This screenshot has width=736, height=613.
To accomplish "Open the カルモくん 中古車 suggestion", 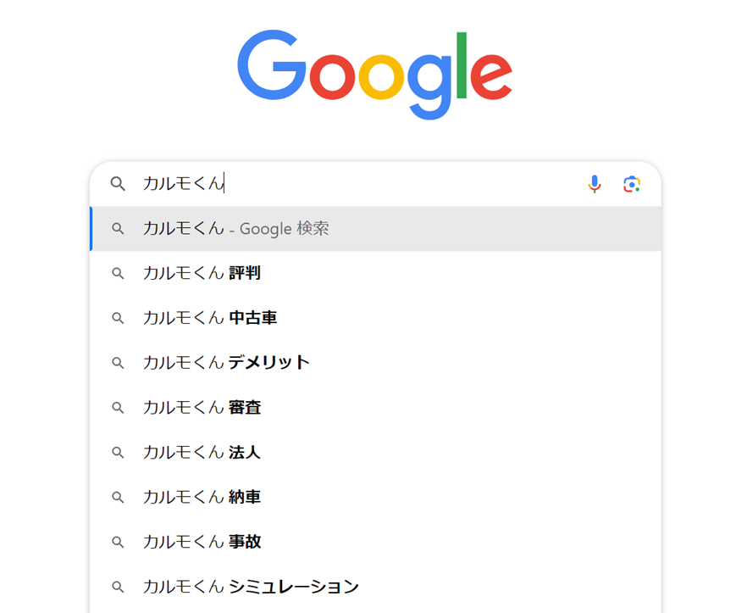I will tap(208, 318).
